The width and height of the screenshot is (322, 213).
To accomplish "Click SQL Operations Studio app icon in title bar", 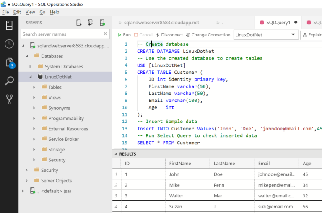I will [x=3, y=4].
